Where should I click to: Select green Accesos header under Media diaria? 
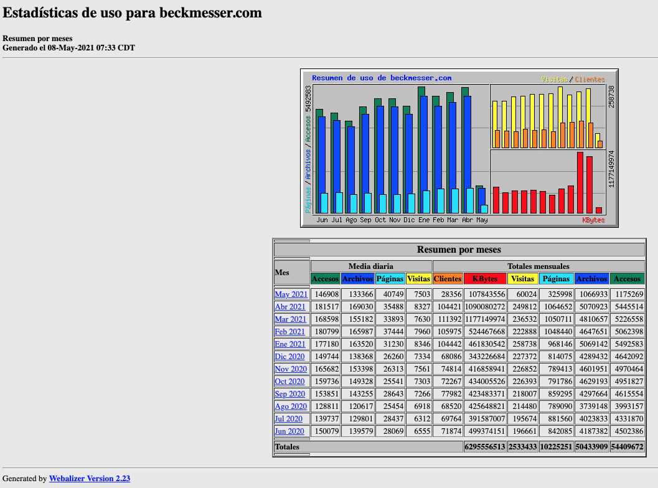click(325, 279)
